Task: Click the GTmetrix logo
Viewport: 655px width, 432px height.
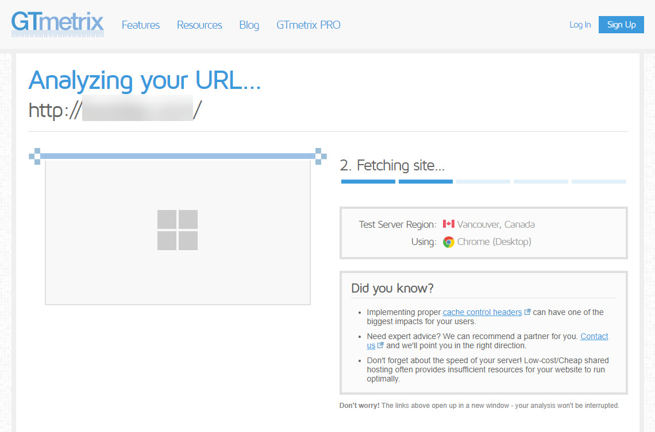Action: click(57, 24)
